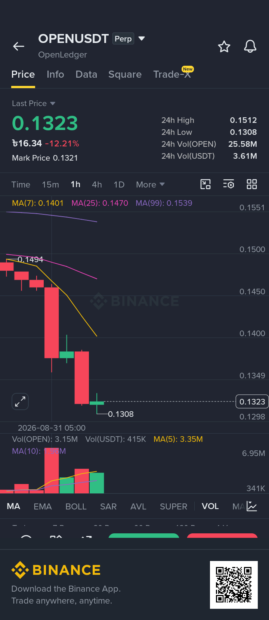Click the large green candle near 0.1308
Image resolution: width=269 pixels, height=620 pixels.
coord(97,403)
